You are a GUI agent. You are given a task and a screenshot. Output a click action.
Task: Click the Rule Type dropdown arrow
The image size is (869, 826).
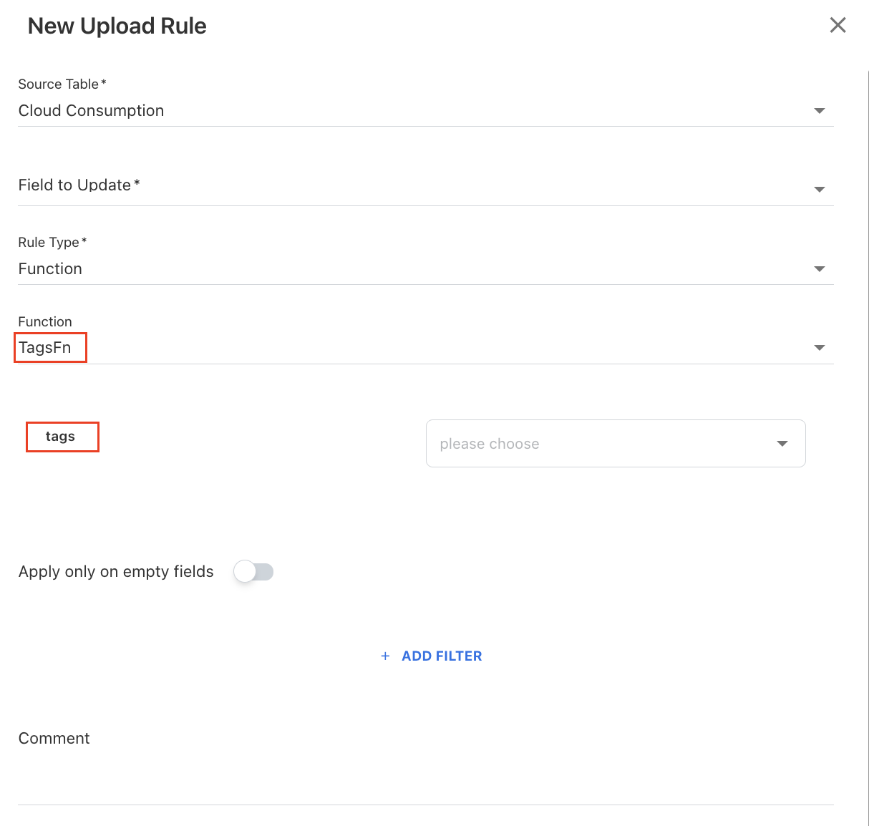point(820,269)
